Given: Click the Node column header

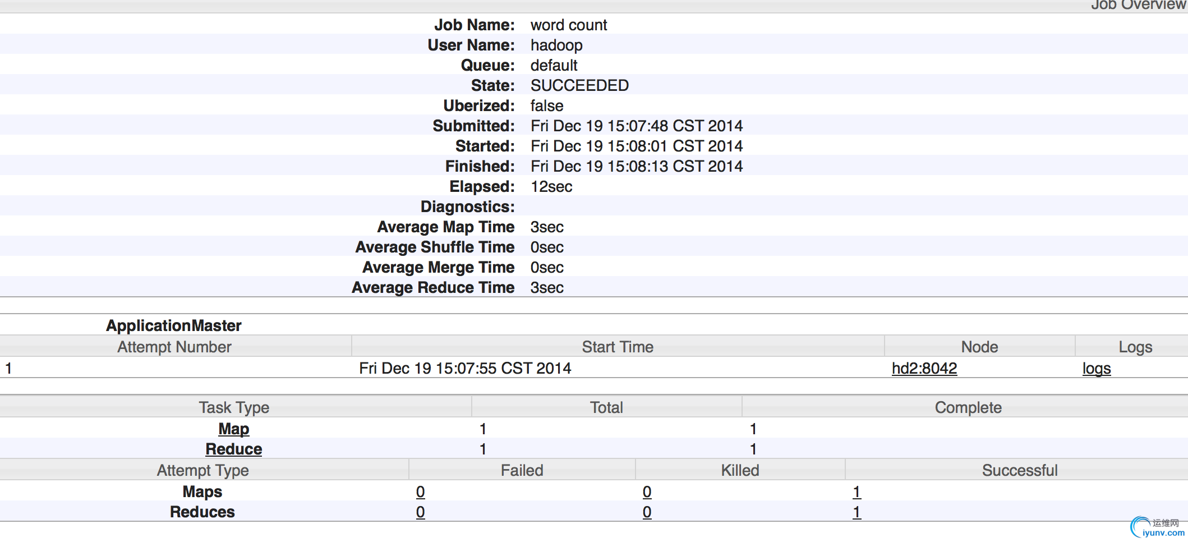Looking at the screenshot, I should click(x=980, y=347).
